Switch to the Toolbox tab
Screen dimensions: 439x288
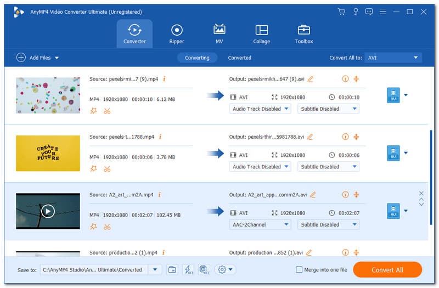[304, 34]
